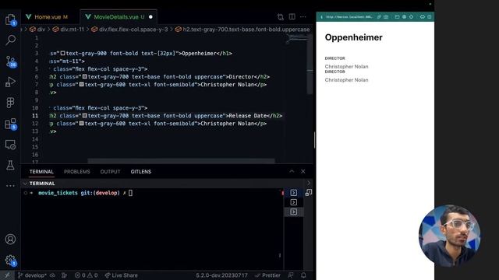Viewport: 499px width, 280px height.
Task: Click version 5.2.0-dev.20230717 status item
Action: [x=221, y=275]
